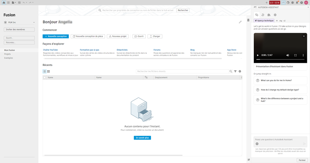Open the Didacticiels link

122,50
